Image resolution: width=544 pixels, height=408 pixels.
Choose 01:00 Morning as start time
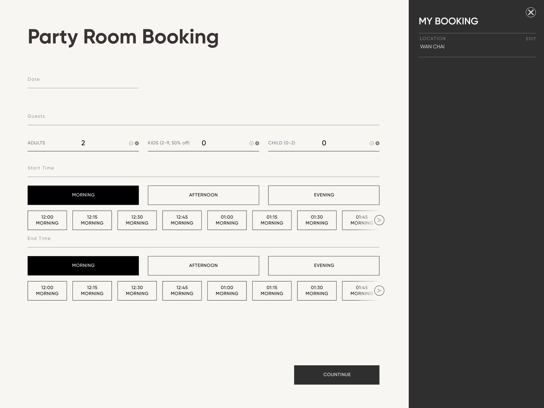227,220
